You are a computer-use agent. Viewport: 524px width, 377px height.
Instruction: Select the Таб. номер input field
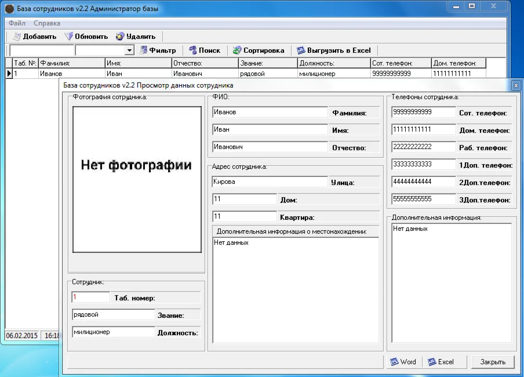coord(90,297)
